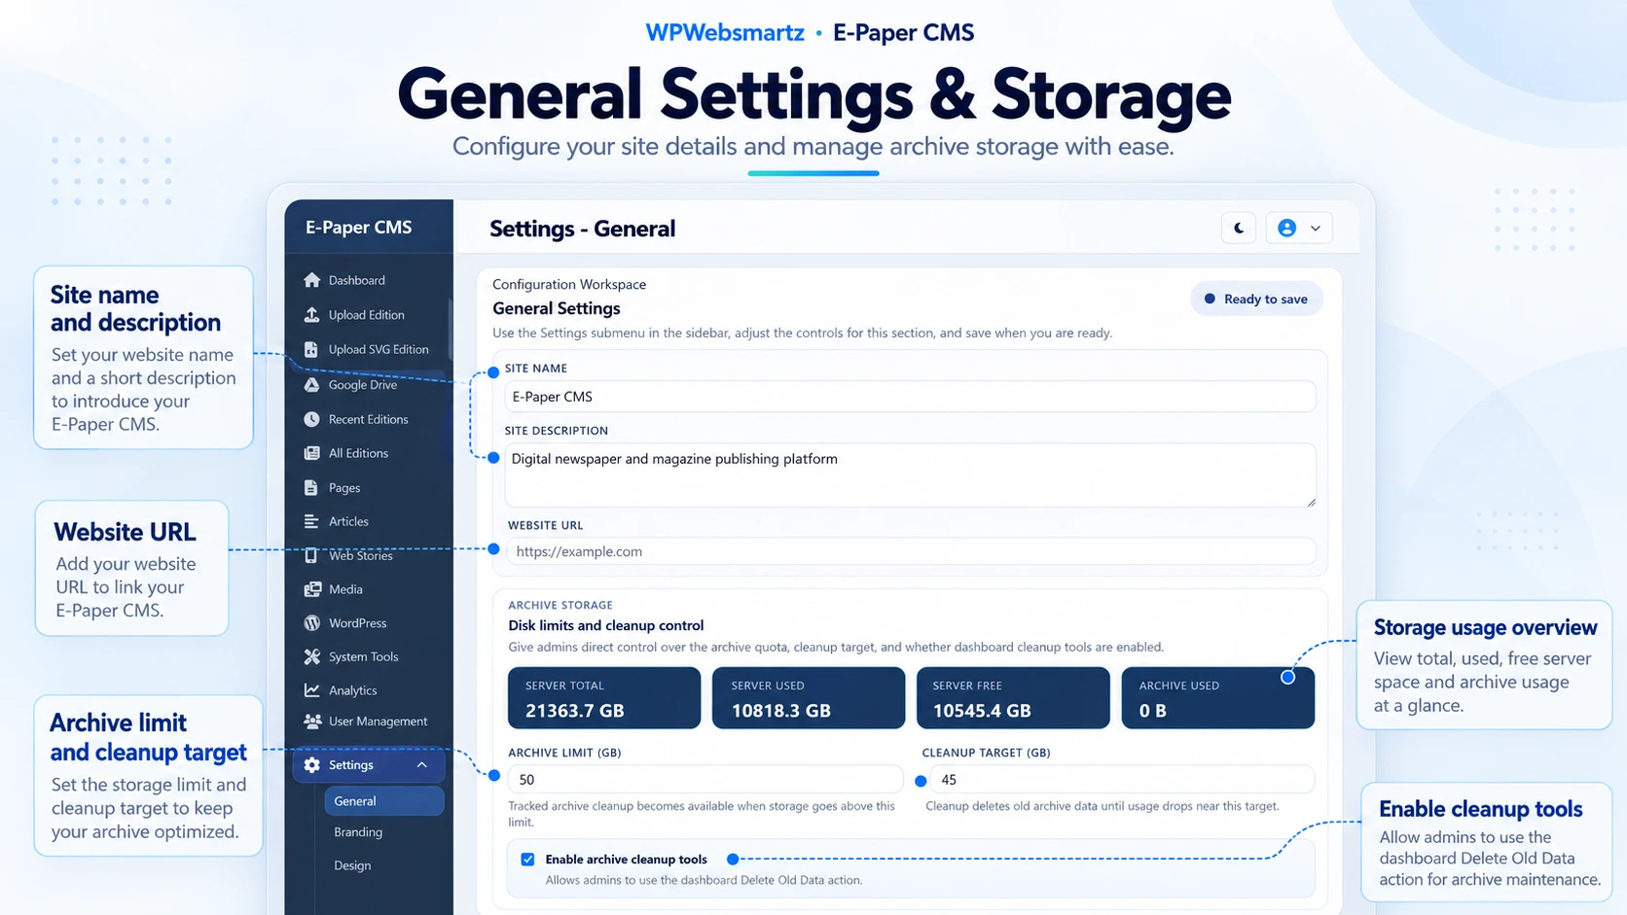Open the Design settings submenu item
The image size is (1627, 915).
pyautogui.click(x=352, y=865)
